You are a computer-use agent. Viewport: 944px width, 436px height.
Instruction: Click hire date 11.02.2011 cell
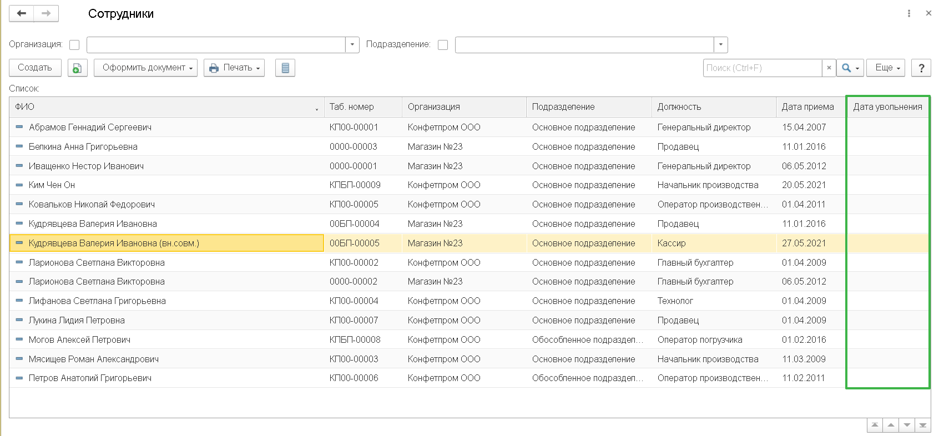811,378
